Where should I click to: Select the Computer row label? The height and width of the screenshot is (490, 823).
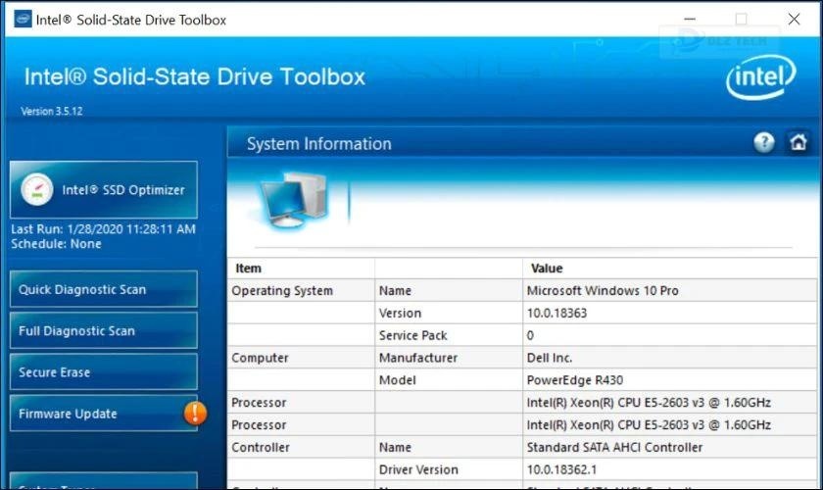(x=260, y=358)
